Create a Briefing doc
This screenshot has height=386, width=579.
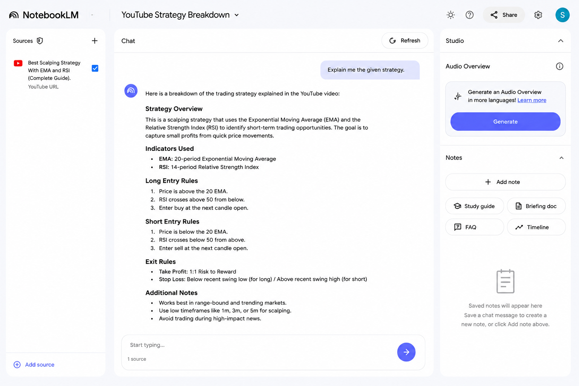pos(536,206)
